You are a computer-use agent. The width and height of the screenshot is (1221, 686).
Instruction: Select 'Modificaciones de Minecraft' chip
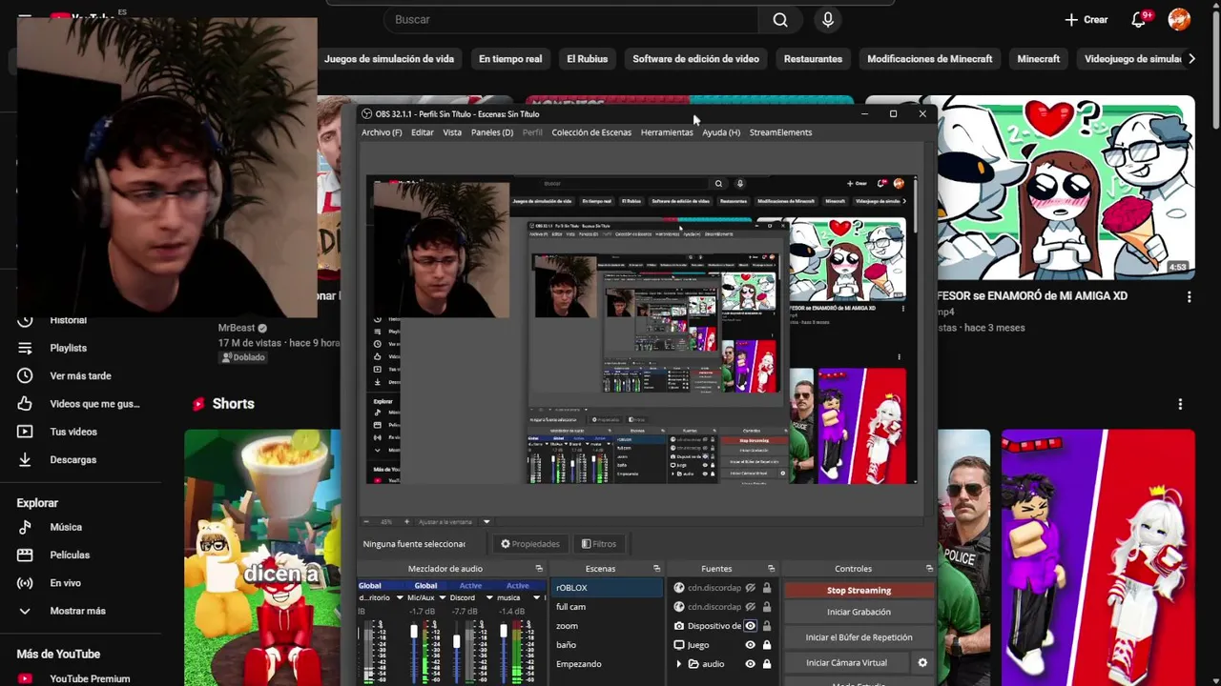pos(929,59)
